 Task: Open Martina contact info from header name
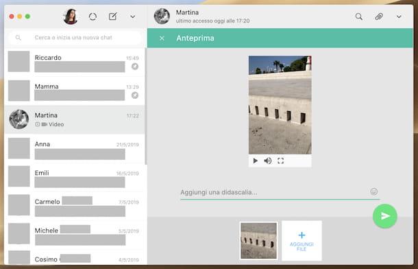click(187, 12)
